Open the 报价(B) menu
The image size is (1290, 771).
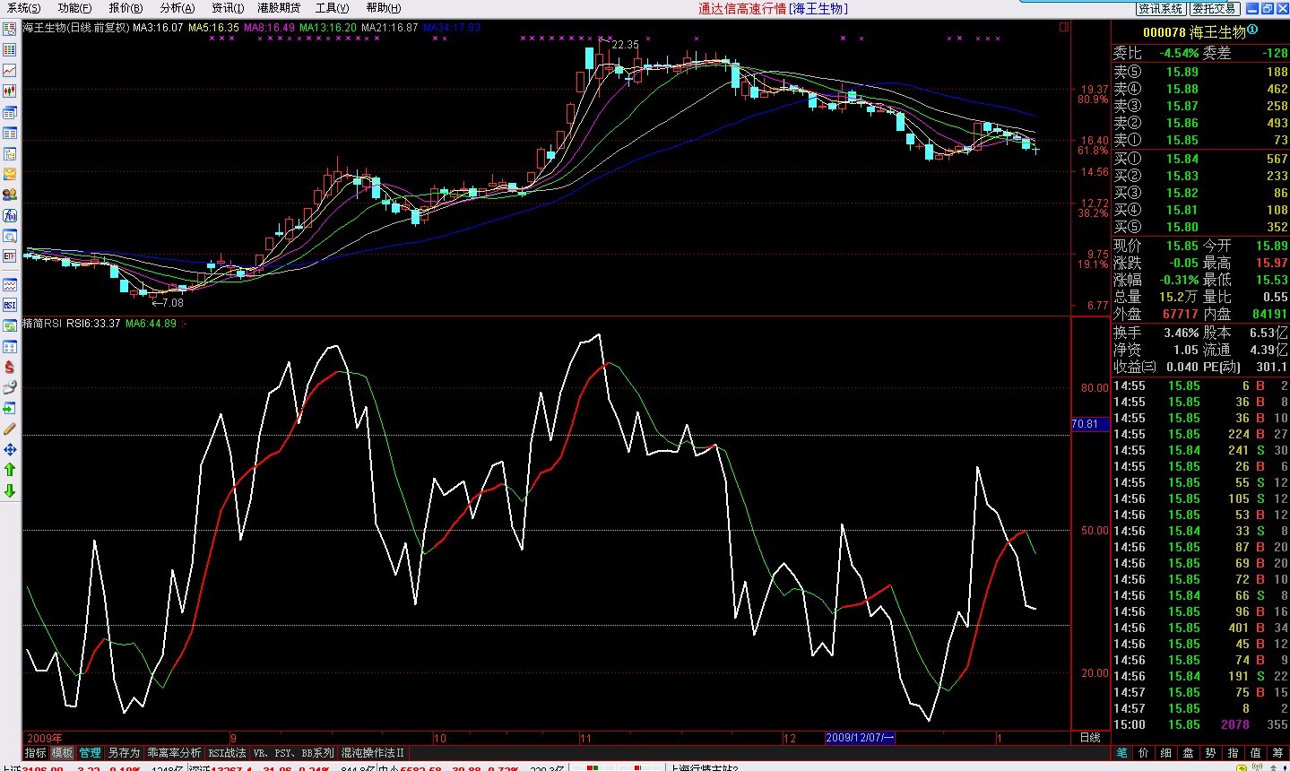126,8
